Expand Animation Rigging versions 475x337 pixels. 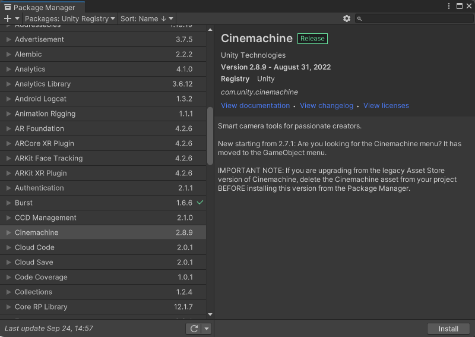coord(8,114)
